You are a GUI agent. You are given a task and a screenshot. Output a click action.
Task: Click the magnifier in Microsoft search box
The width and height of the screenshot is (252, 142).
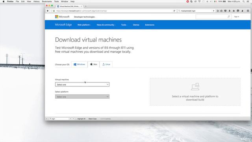(x=229, y=17)
